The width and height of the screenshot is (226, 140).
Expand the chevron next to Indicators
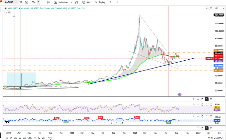point(71,2)
